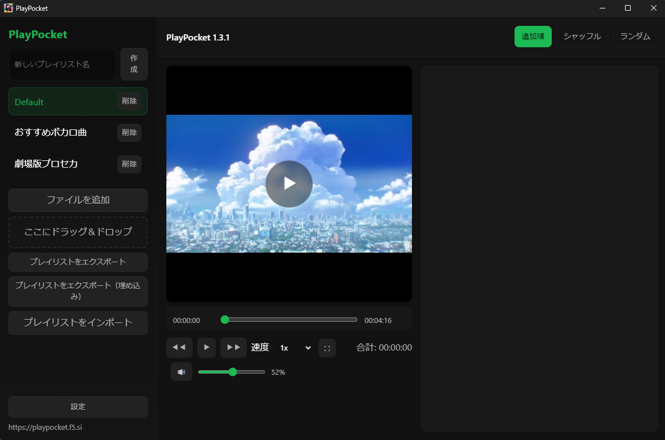Click プレイリストをインポート
665x440 pixels.
[78, 323]
